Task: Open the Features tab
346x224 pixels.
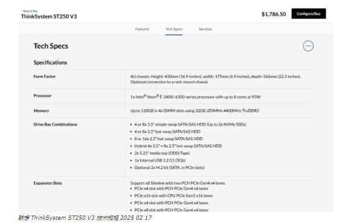Action: point(142,29)
